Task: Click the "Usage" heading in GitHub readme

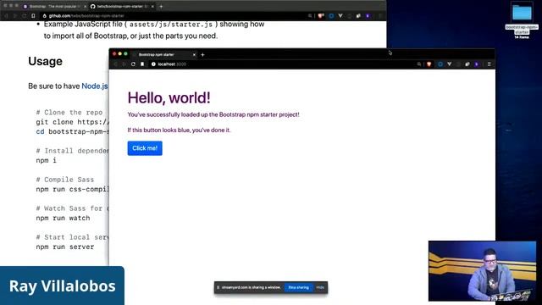Action: tap(45, 61)
